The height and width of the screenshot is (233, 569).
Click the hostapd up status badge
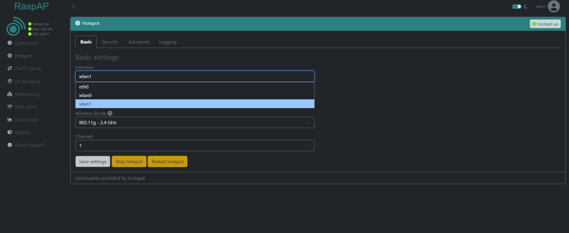[x=545, y=24]
